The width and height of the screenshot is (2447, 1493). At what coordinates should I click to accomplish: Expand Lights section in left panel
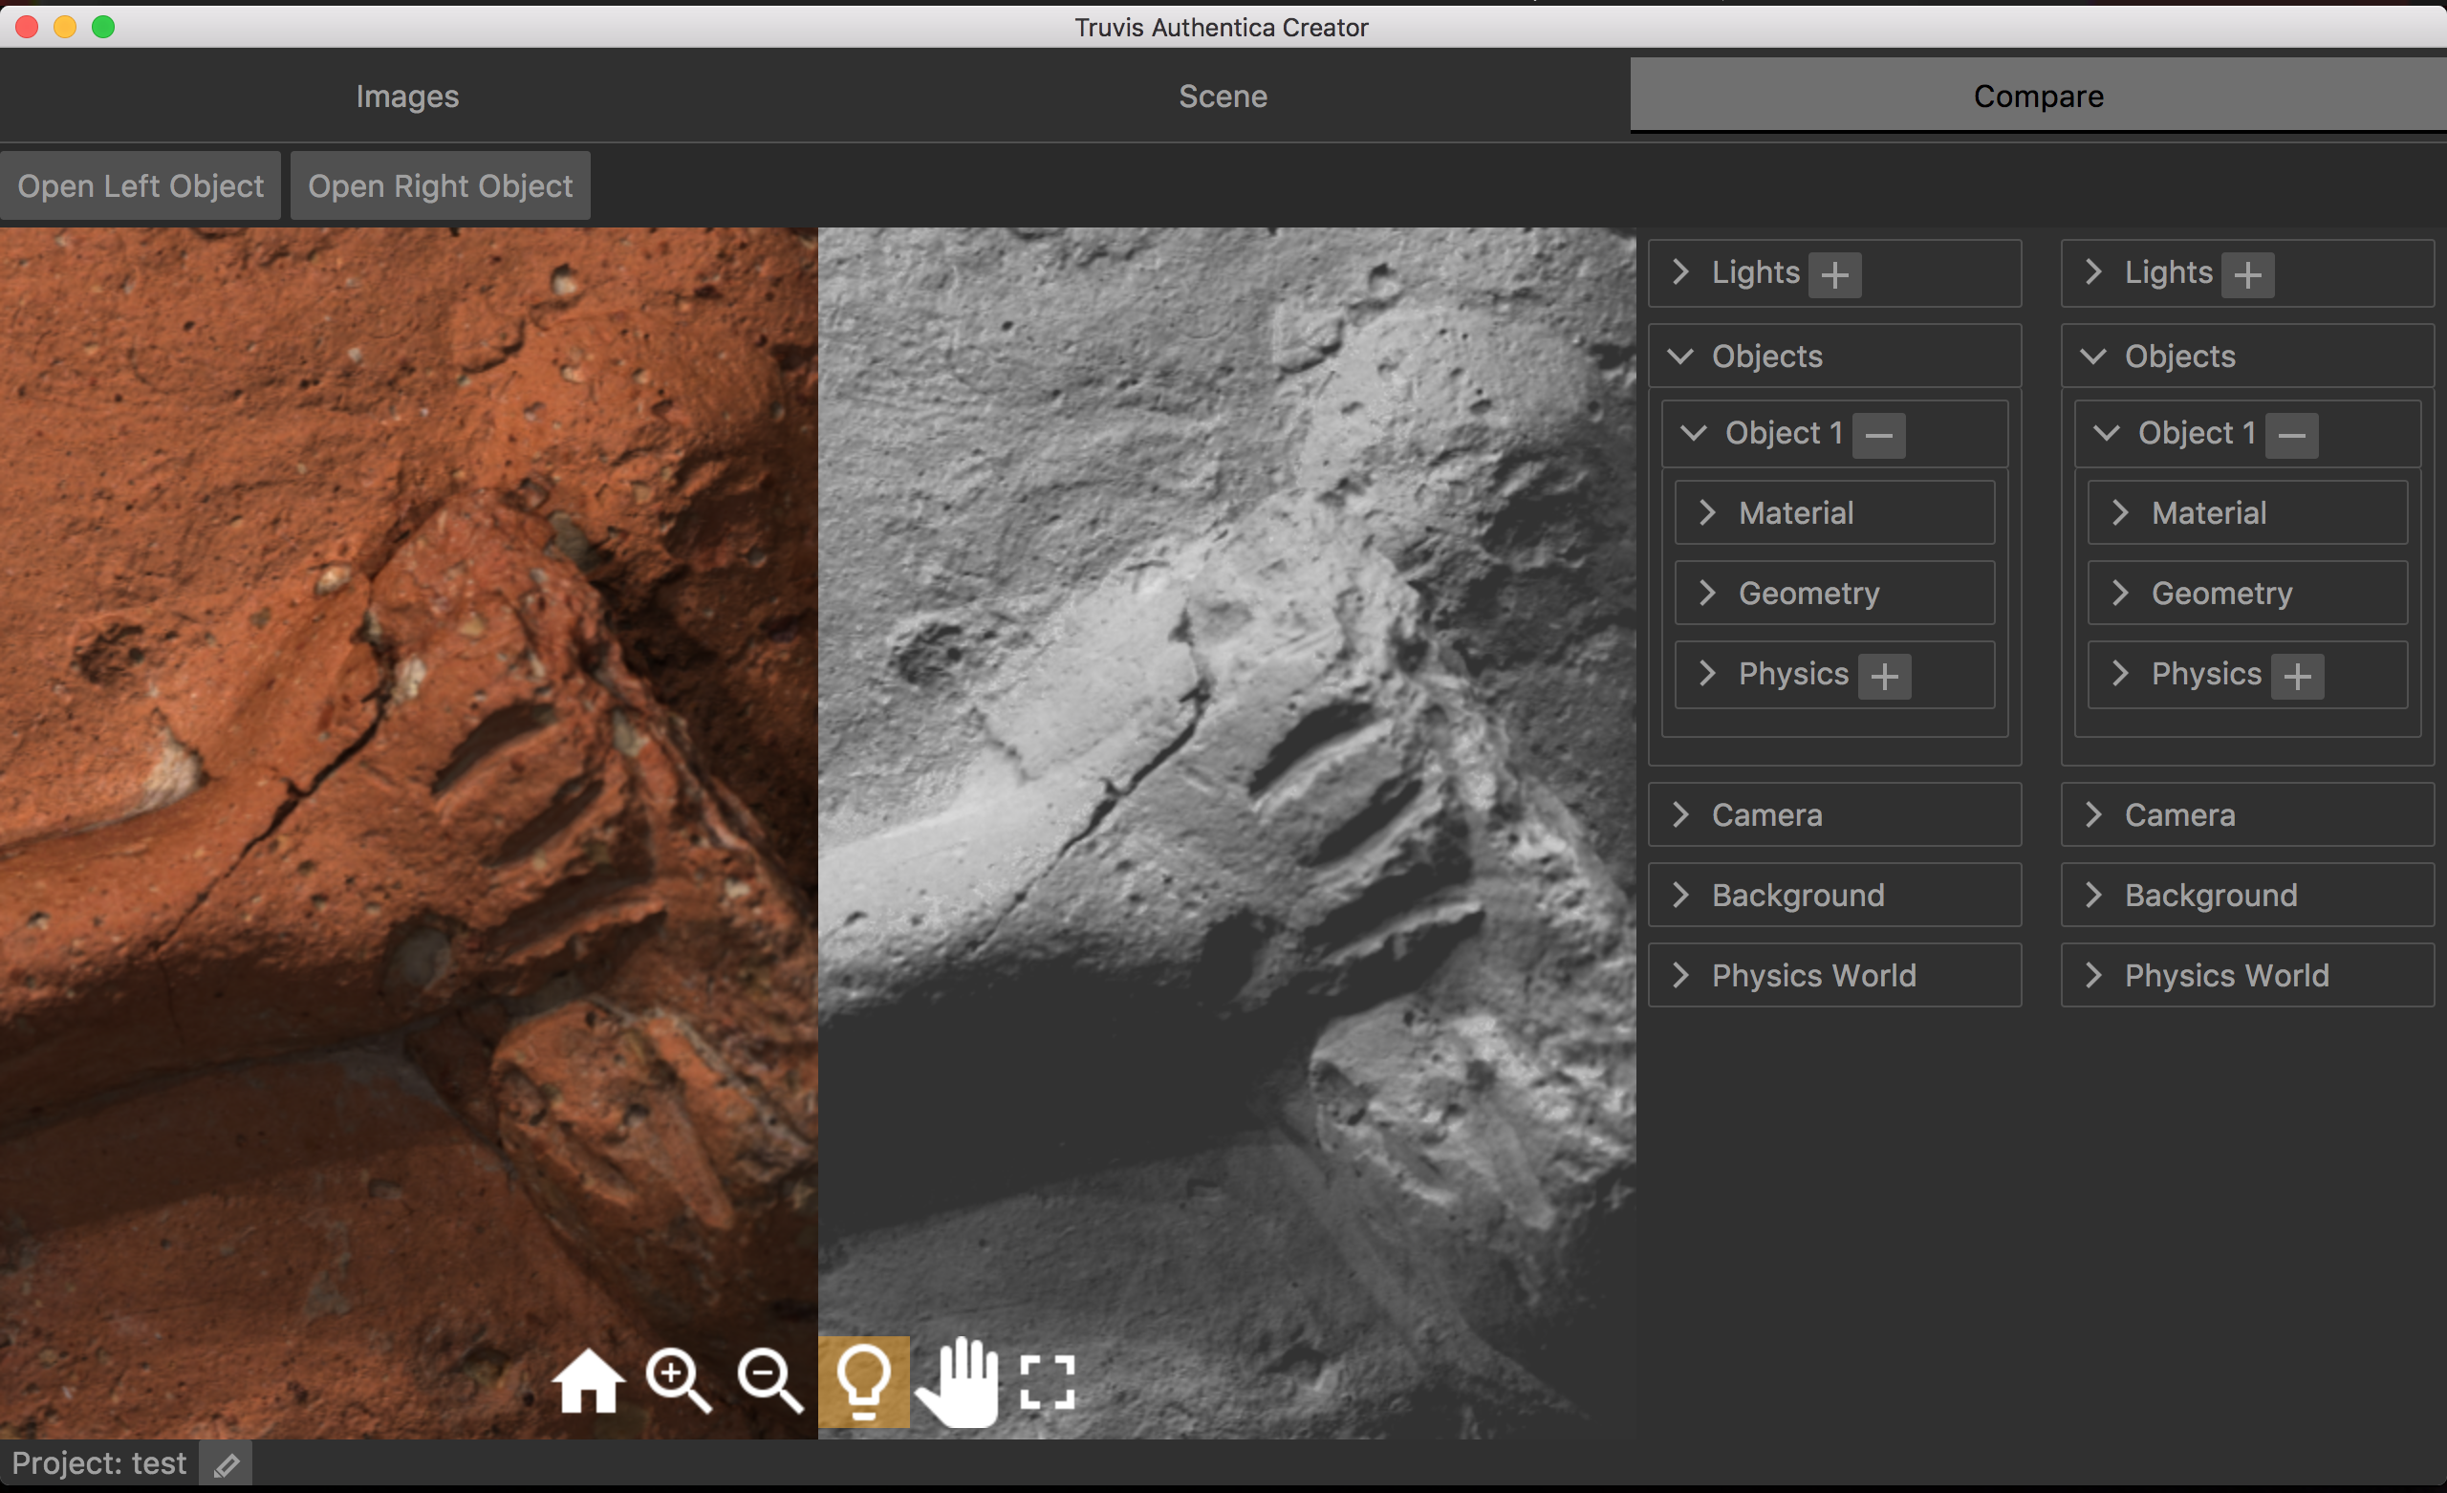[1680, 272]
